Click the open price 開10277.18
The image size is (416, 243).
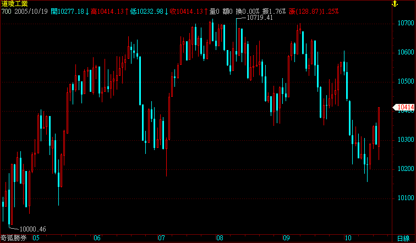[x=70, y=12]
